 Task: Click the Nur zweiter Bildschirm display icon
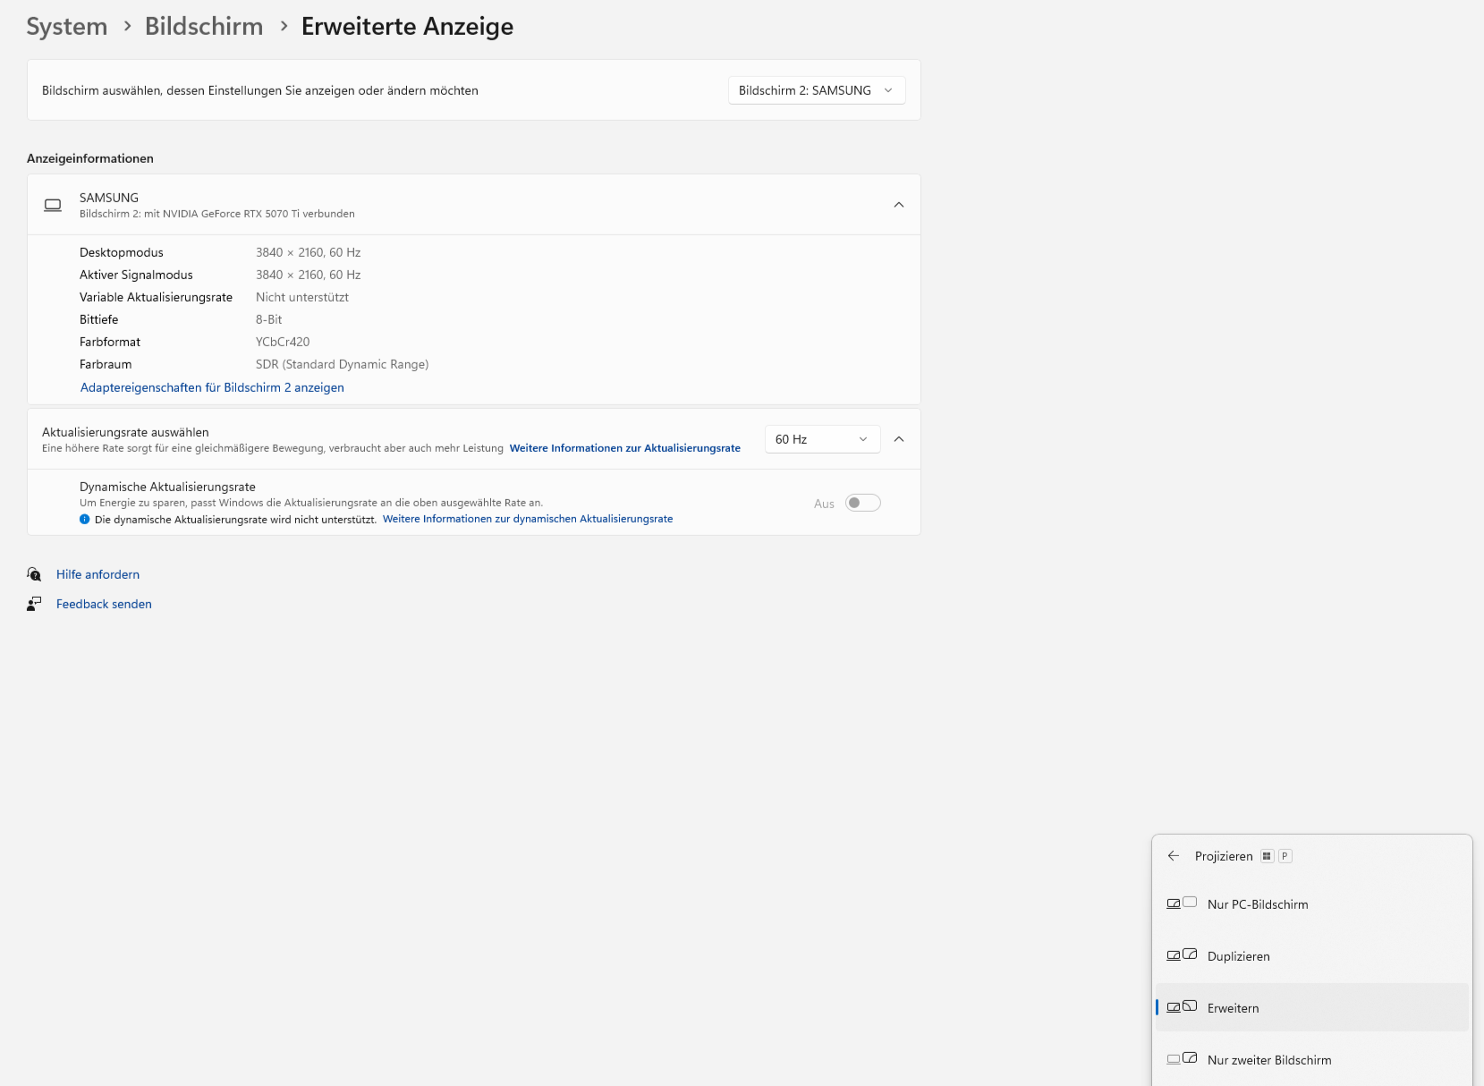(1182, 1058)
